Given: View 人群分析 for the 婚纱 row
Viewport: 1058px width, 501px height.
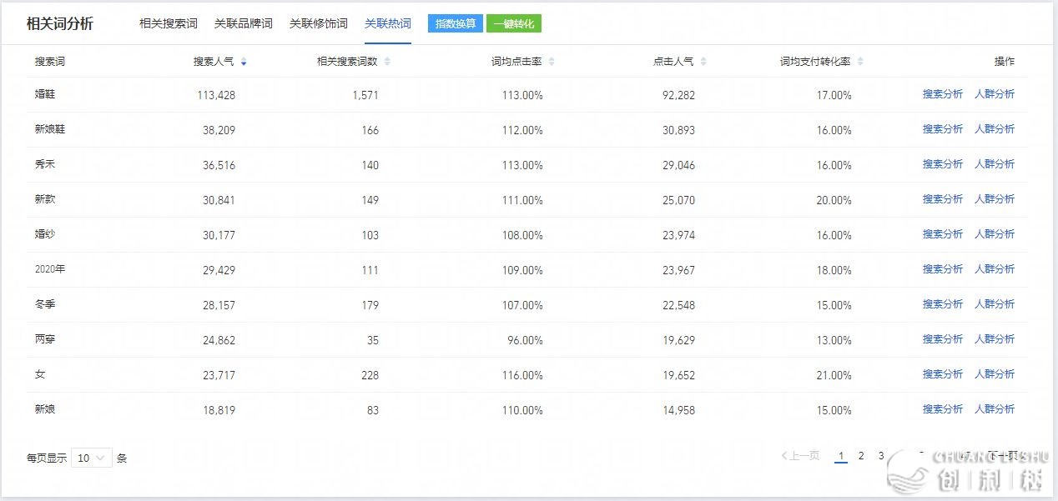Looking at the screenshot, I should coord(995,234).
